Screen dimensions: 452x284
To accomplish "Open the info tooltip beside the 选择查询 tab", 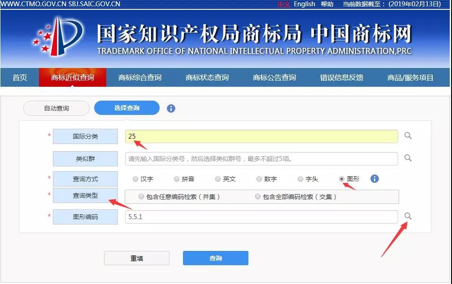I will [170, 108].
